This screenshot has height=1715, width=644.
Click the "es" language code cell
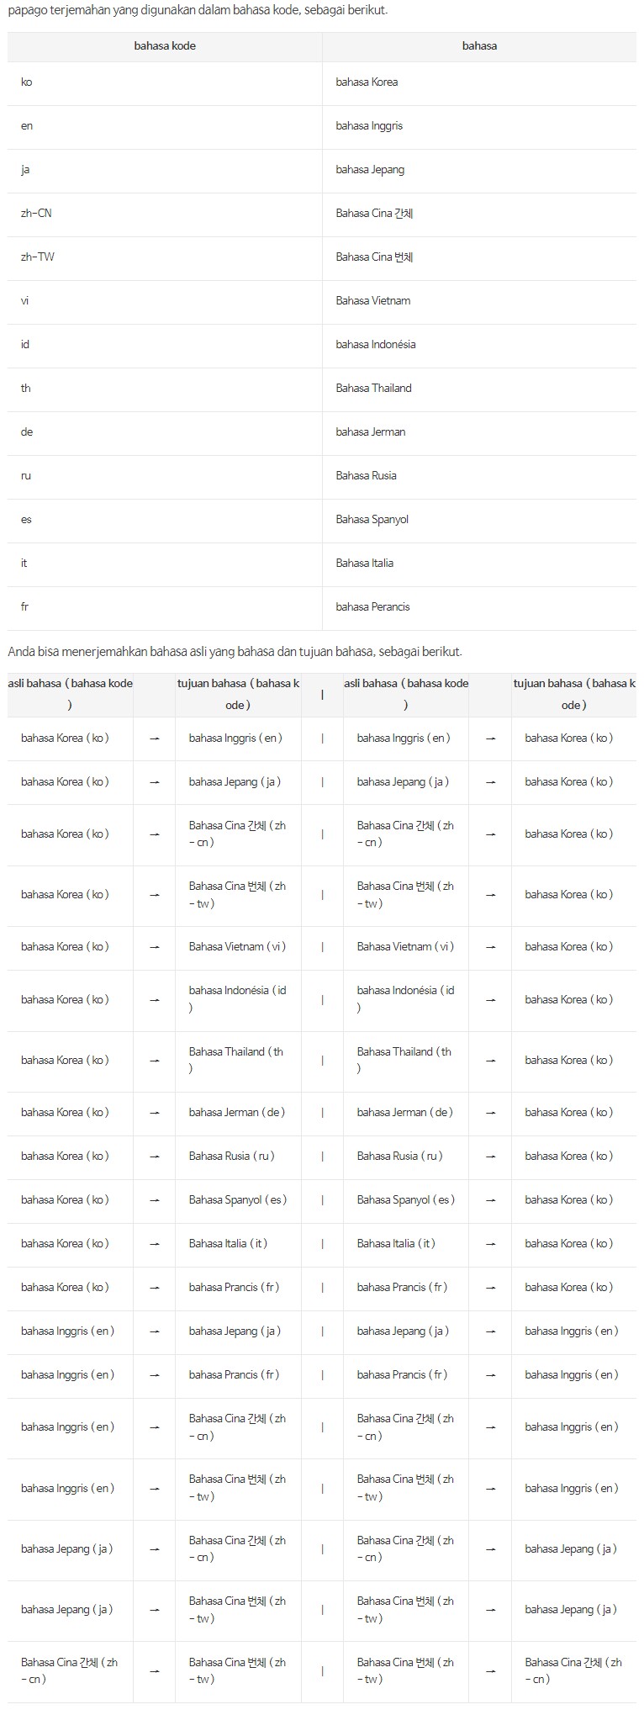[x=26, y=520]
